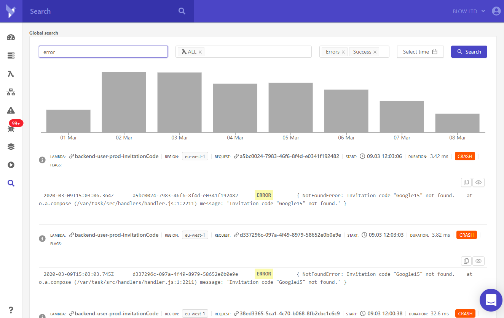
Task: Click the 02 Mar histogram bar
Action: (x=124, y=102)
